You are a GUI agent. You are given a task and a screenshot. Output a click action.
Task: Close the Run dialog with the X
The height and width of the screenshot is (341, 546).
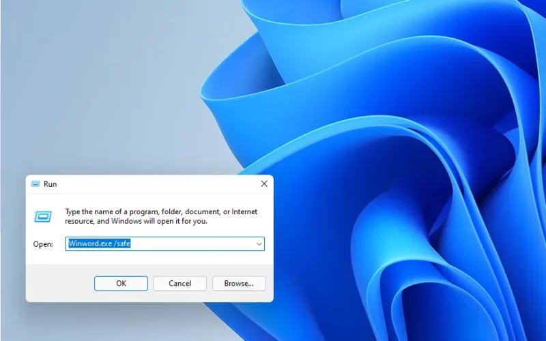tap(264, 183)
